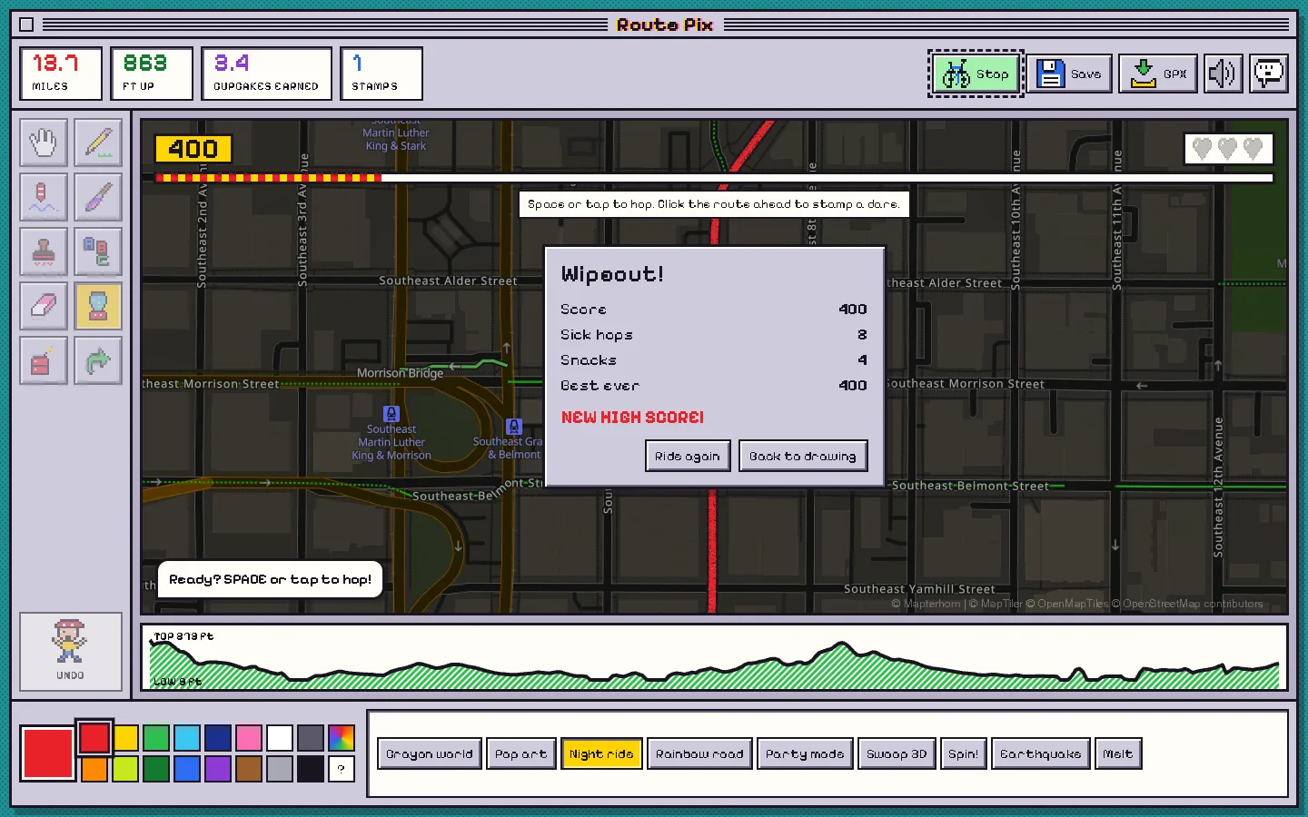Select the rubber stamp tool
Viewport: 1308px width, 817px height.
(44, 251)
